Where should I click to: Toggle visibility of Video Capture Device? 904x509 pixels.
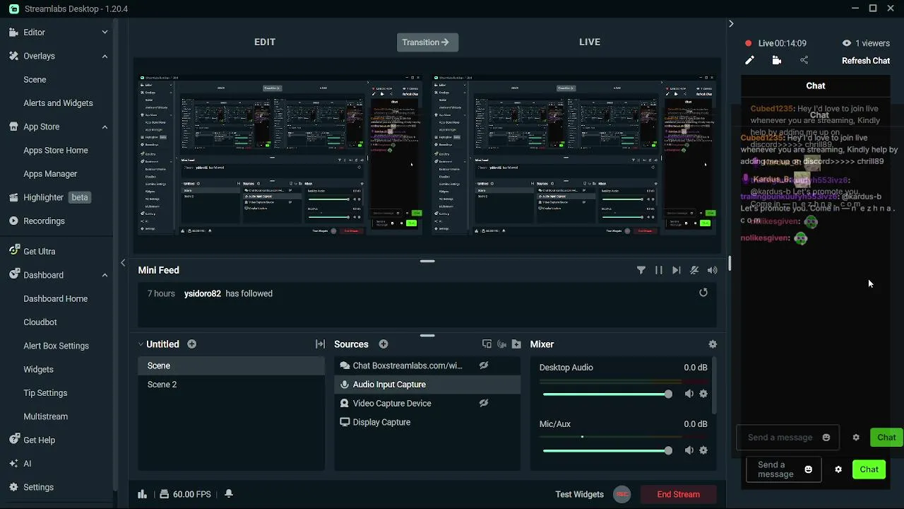[484, 403]
